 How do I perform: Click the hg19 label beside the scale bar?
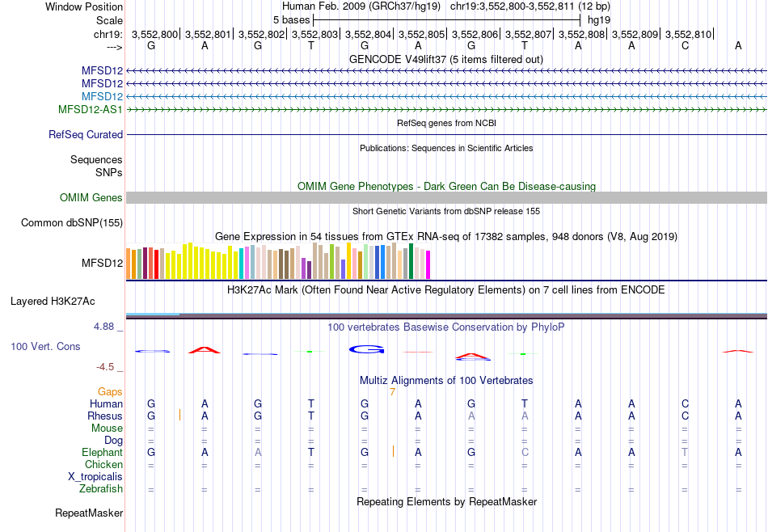click(599, 20)
